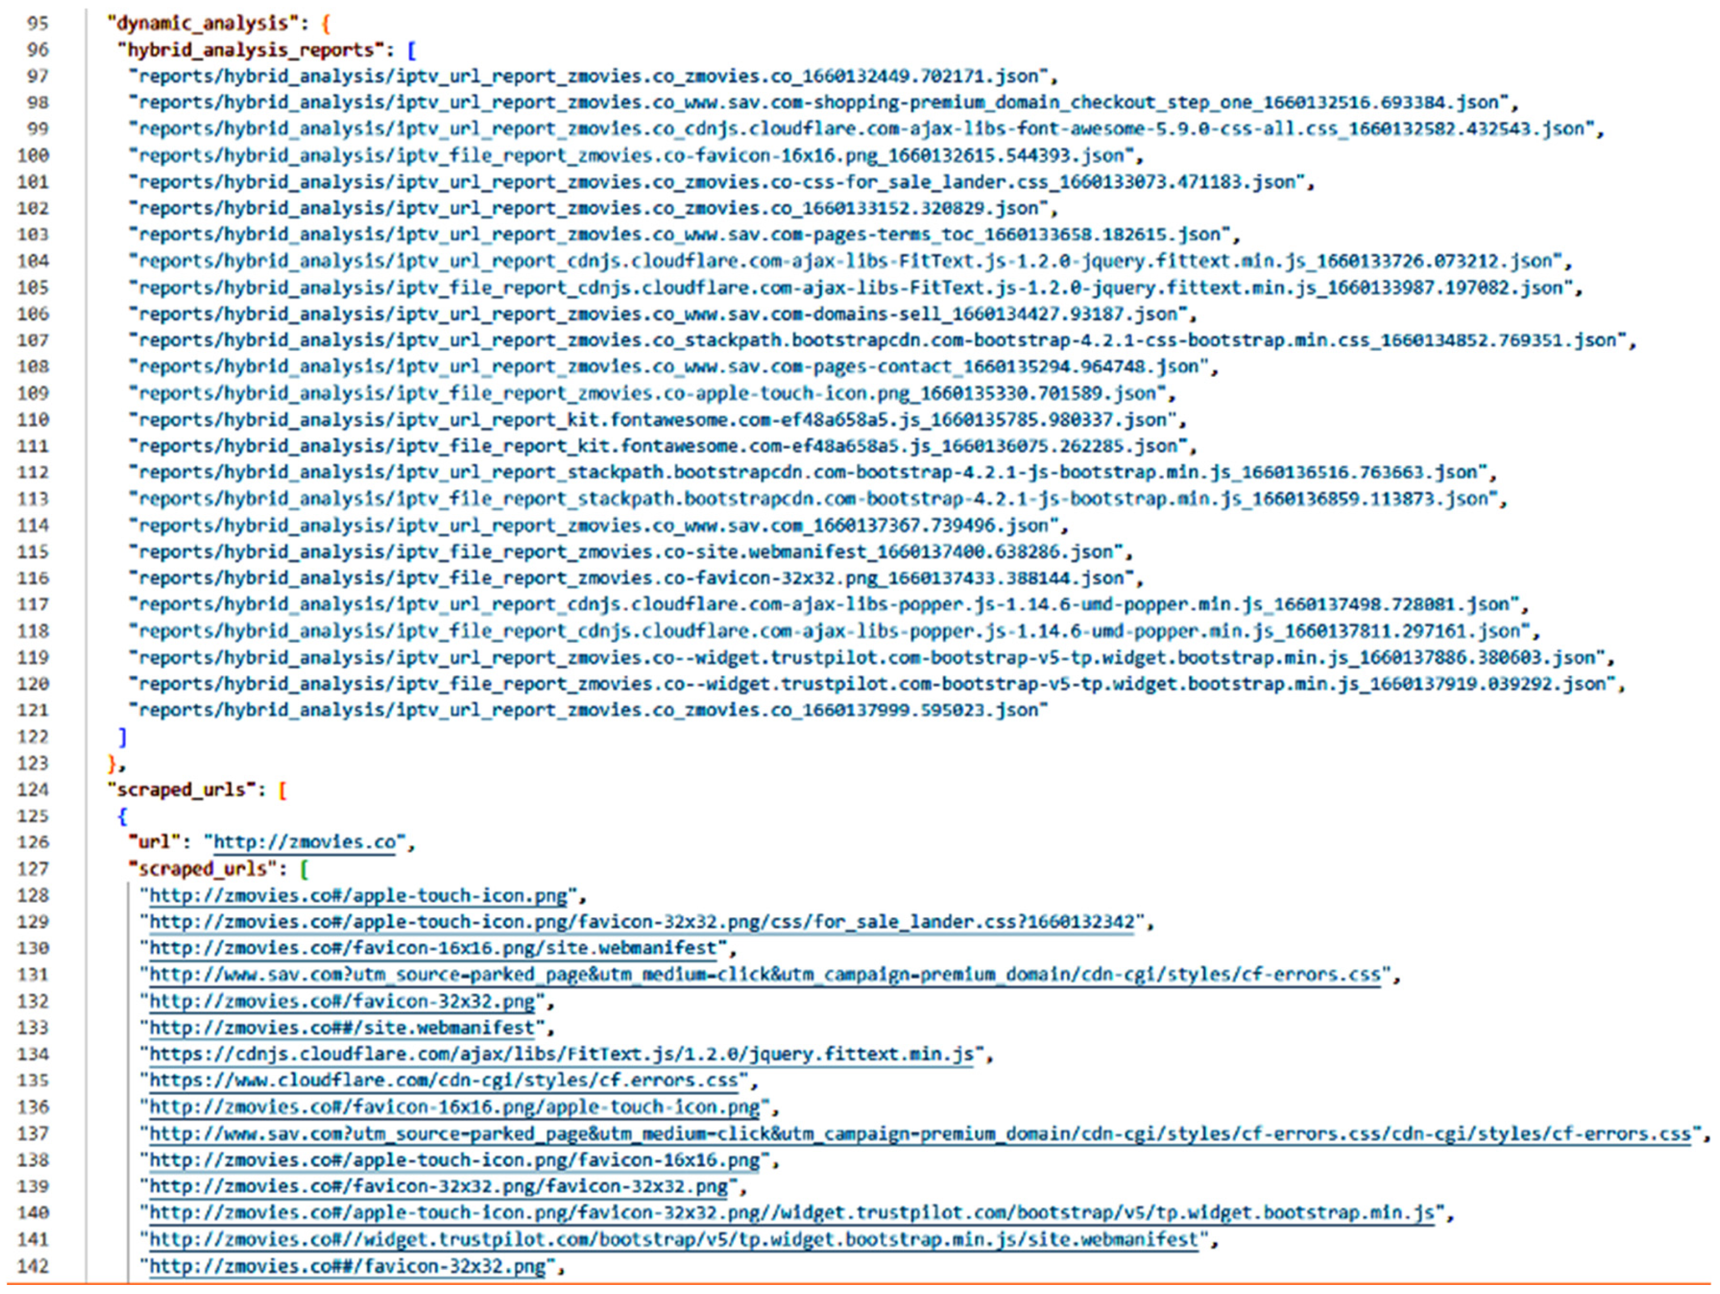Click link zmovies.co#/apple-touch-icon.png on line 128
Image resolution: width=1720 pixels, height=1294 pixels.
(x=358, y=895)
